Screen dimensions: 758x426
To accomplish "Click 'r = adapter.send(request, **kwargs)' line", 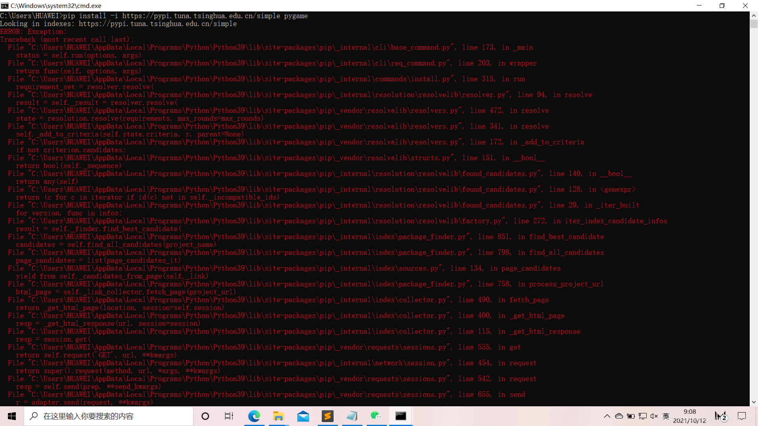I will (84, 402).
